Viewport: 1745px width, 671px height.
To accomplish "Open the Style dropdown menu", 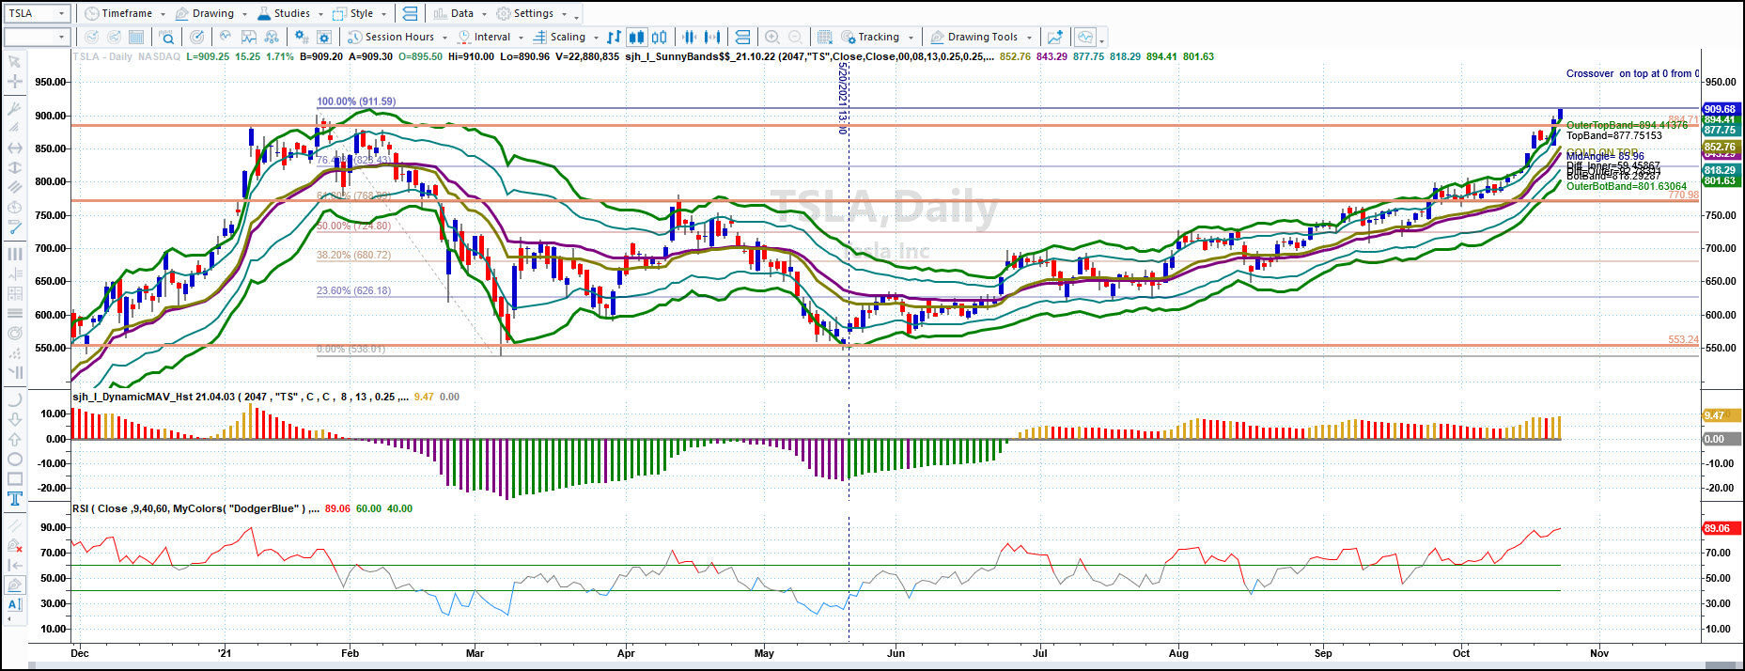I will point(359,13).
